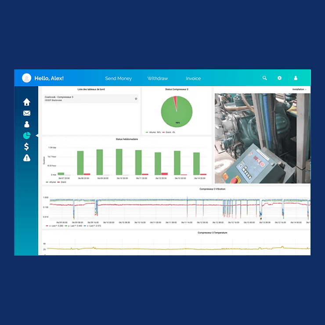Star the Coaticook - Compresseur 3 dashboard
This screenshot has width=325, height=325.
[x=136, y=99]
